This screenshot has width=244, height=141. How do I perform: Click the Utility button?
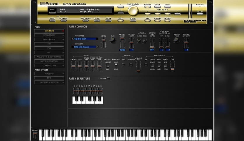(133, 20)
